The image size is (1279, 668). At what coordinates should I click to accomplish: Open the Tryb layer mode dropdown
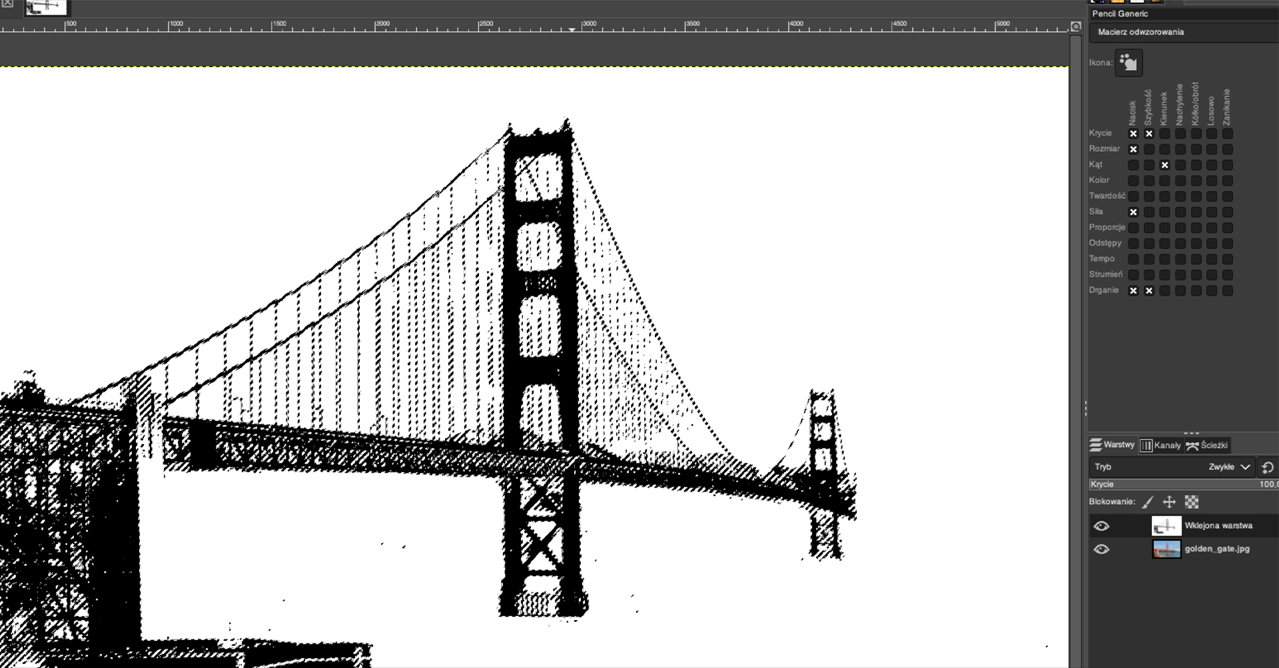(1172, 468)
